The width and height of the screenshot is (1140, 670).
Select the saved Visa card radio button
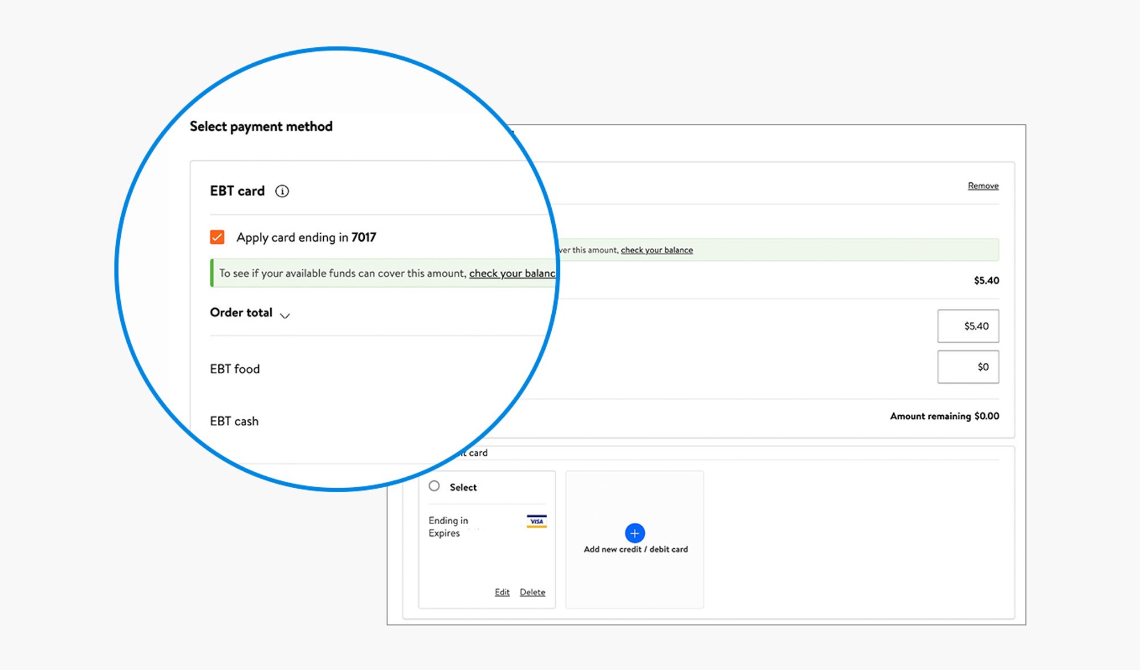click(434, 486)
